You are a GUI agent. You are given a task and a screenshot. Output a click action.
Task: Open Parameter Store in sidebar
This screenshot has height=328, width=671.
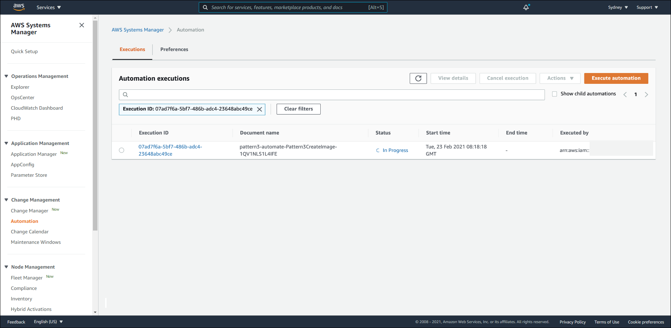[x=29, y=175]
